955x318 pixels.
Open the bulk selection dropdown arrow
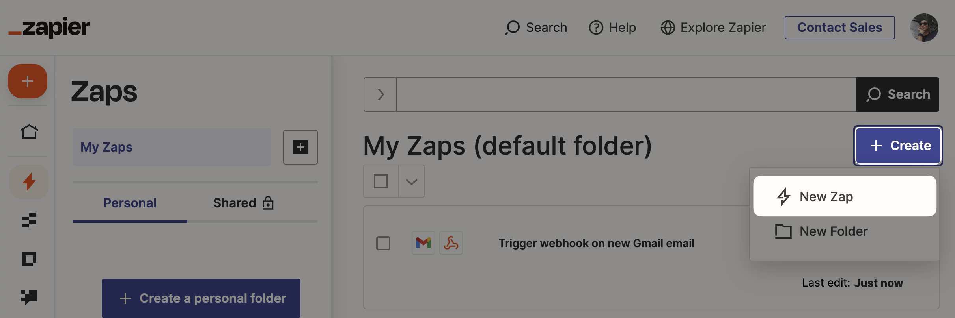click(412, 181)
